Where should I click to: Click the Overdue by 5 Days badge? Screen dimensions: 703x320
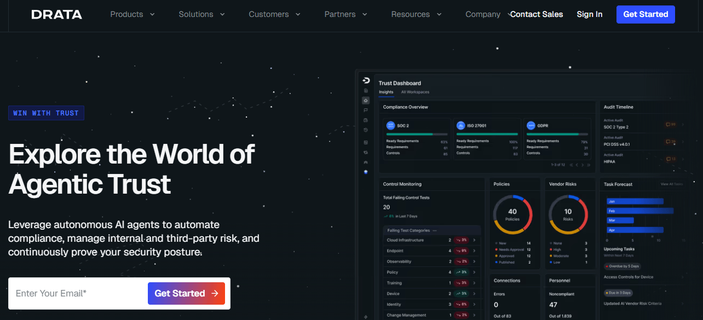click(x=623, y=266)
